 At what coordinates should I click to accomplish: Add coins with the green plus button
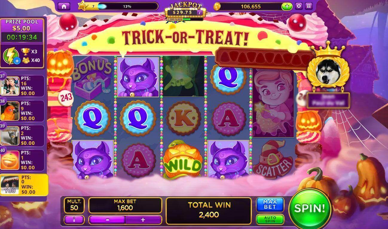(x=287, y=6)
